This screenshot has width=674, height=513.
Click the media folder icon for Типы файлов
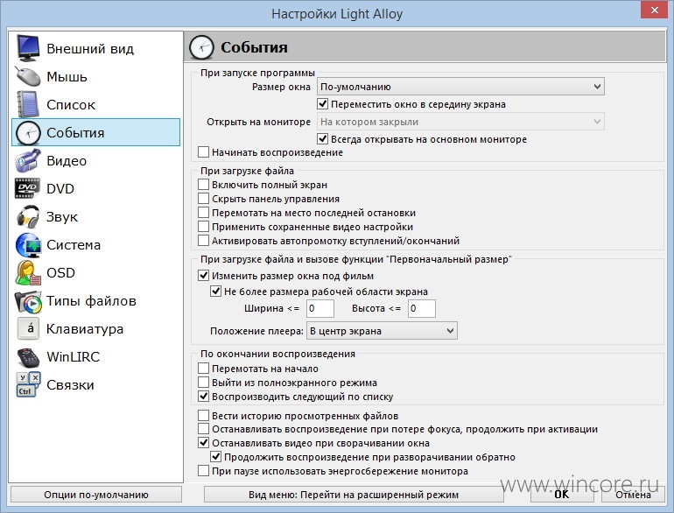click(x=28, y=301)
